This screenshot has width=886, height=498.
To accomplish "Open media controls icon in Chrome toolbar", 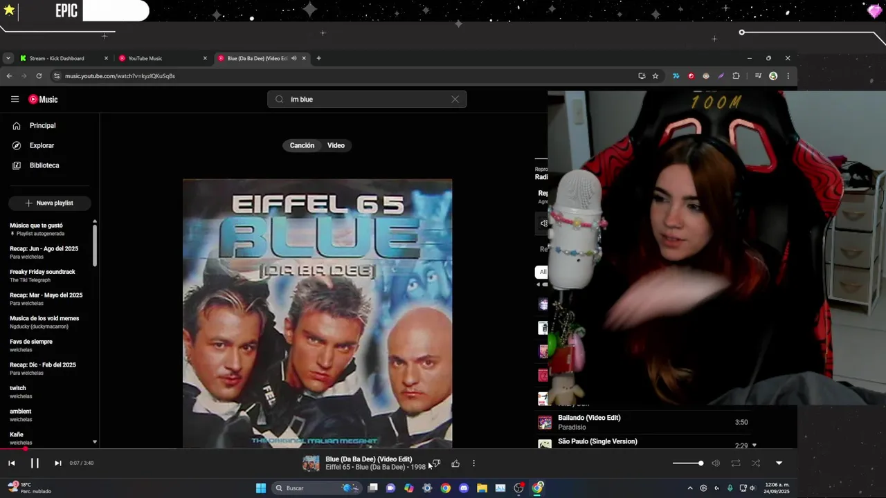I will (758, 76).
